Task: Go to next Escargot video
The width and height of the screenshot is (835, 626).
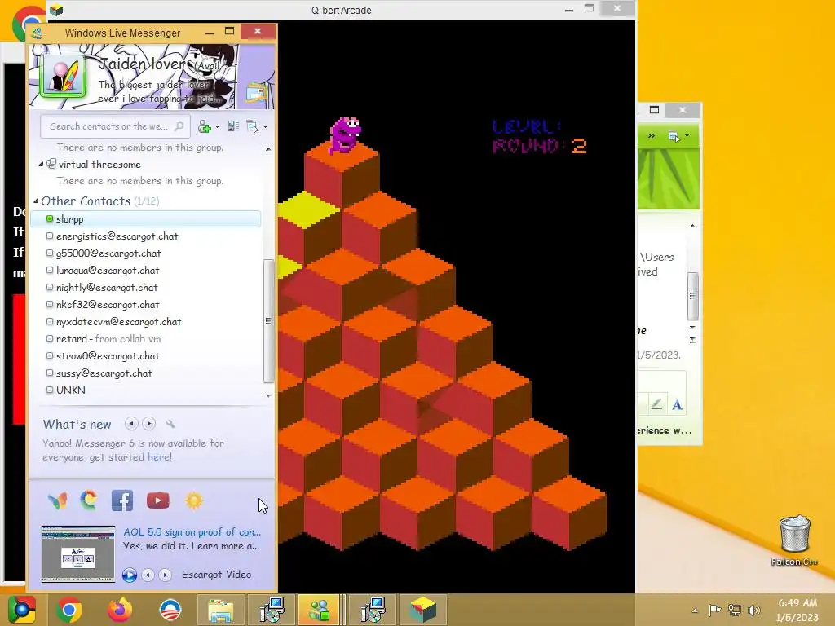Action: [166, 575]
